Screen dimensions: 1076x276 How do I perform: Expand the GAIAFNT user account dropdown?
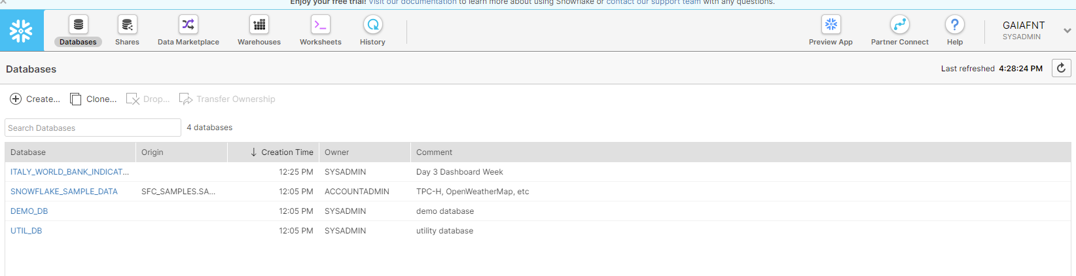(1067, 31)
